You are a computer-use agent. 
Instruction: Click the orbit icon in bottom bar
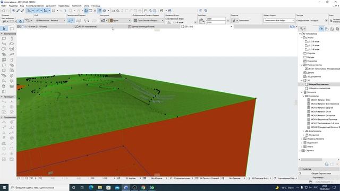coord(31,178)
